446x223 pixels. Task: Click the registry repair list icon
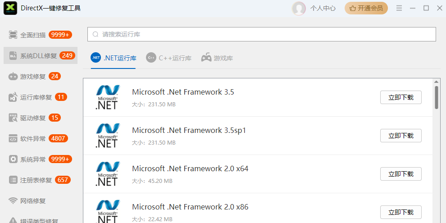(x=13, y=180)
